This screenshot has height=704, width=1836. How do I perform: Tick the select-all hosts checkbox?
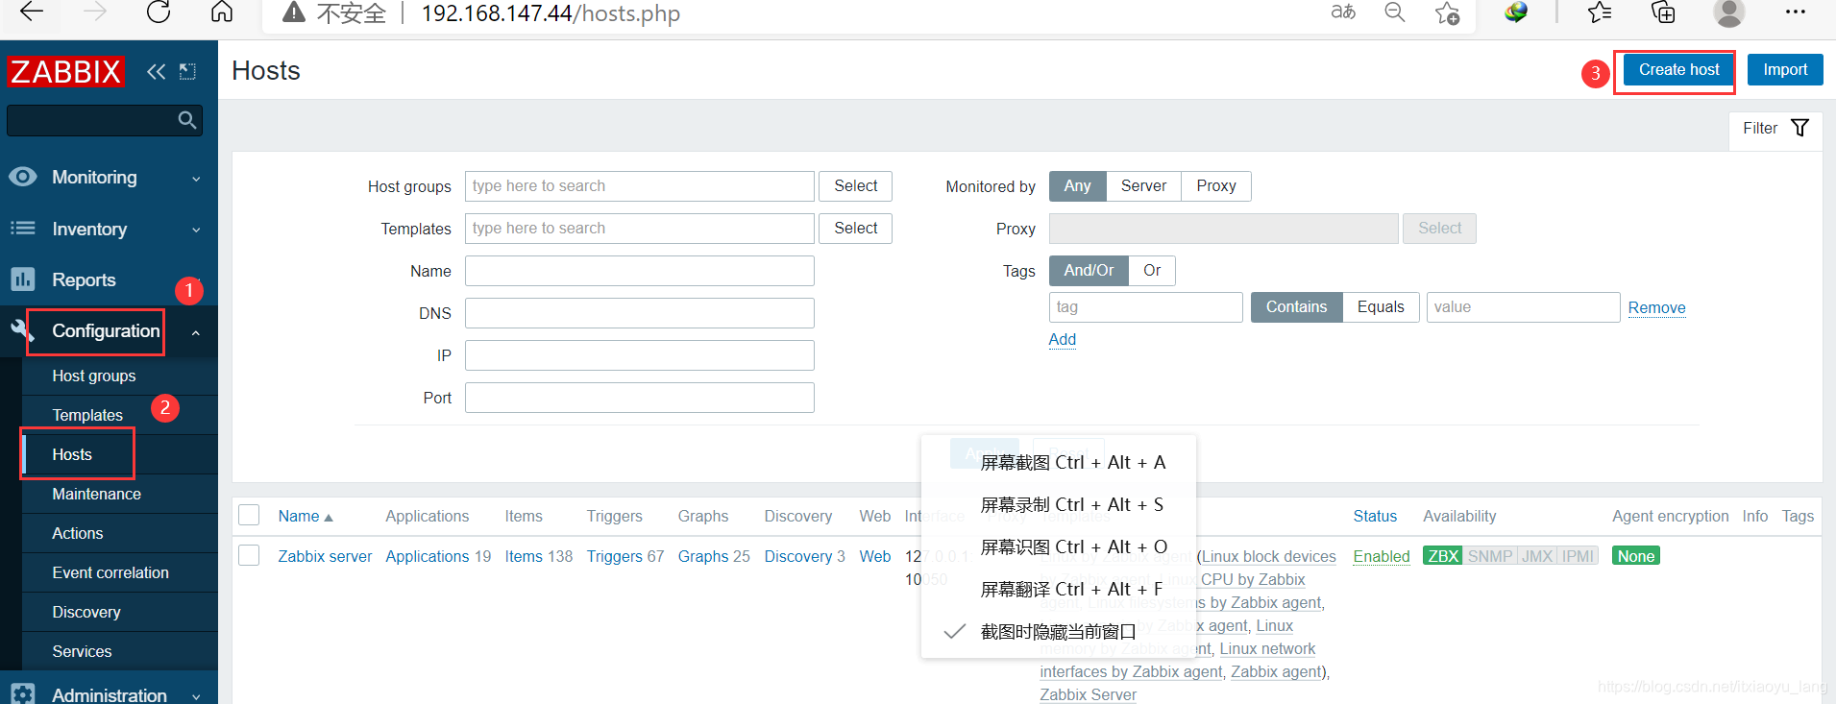click(249, 516)
